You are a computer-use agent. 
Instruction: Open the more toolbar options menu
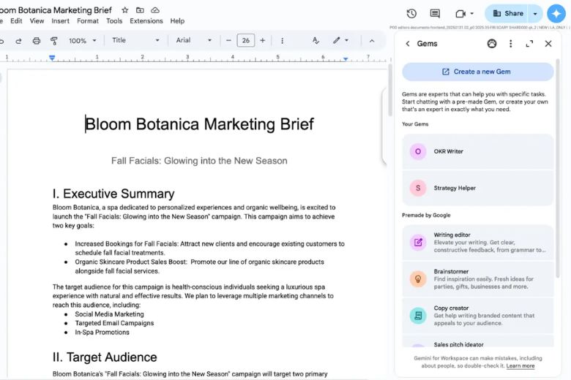283,41
